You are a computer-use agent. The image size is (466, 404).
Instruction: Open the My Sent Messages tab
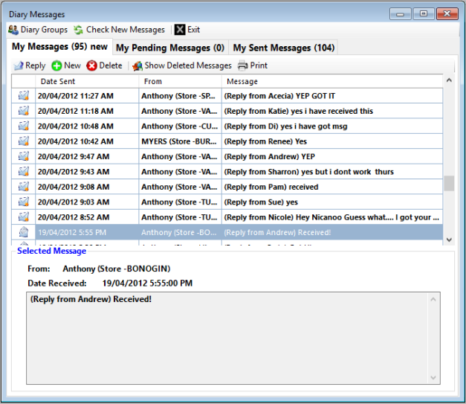pyautogui.click(x=283, y=48)
